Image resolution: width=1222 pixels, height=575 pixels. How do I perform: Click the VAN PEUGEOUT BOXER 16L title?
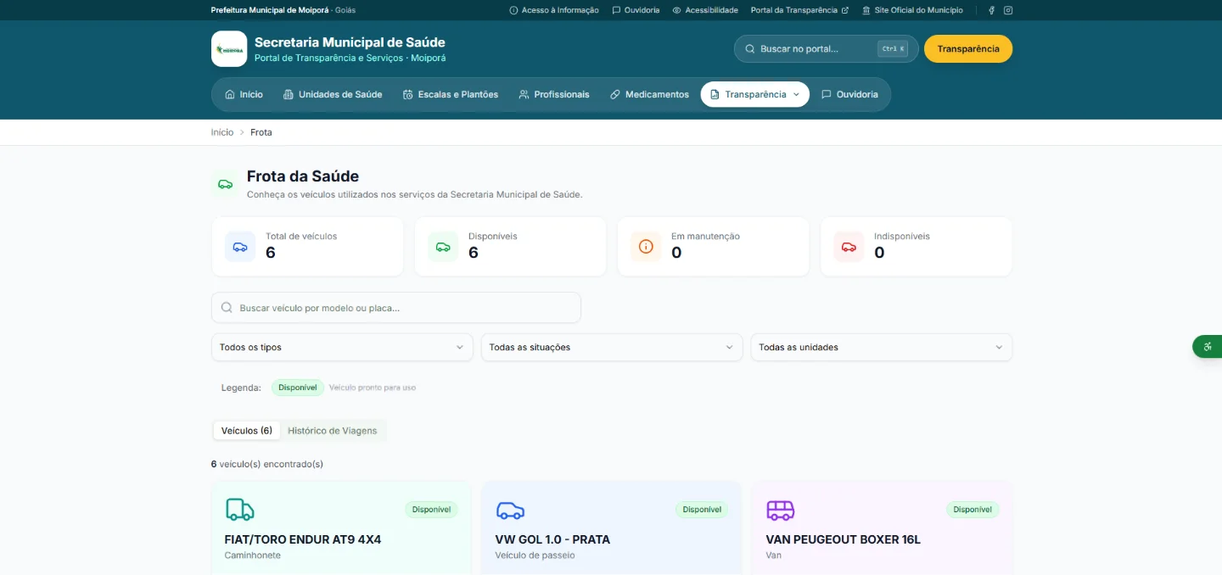(843, 539)
